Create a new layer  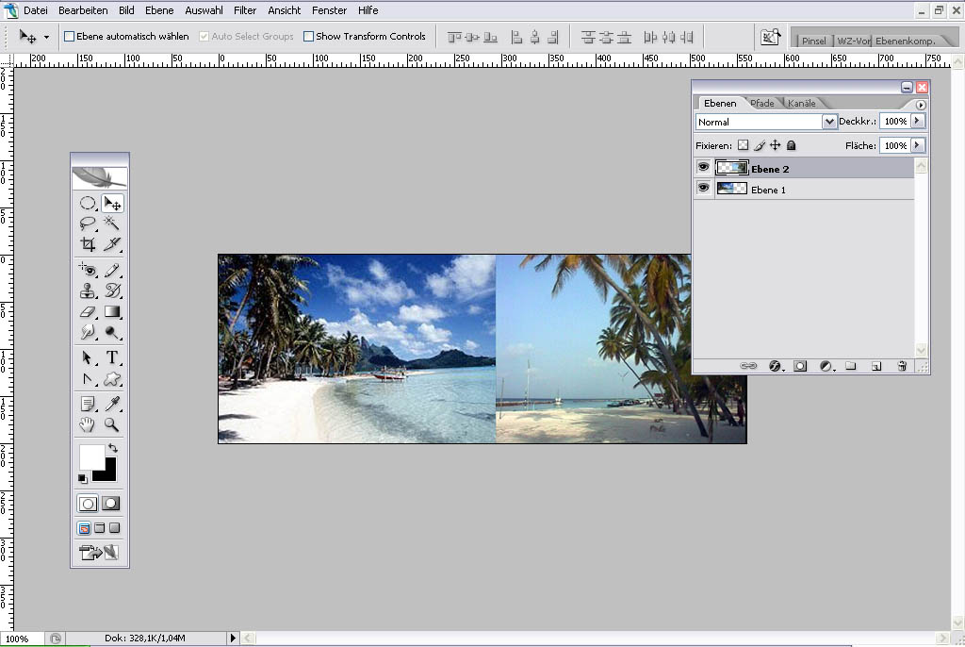pyautogui.click(x=876, y=366)
